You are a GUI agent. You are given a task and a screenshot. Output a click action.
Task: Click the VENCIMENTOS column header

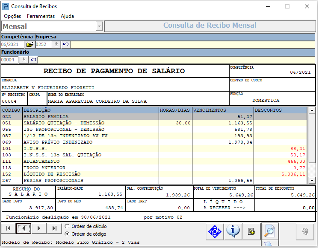223,110
